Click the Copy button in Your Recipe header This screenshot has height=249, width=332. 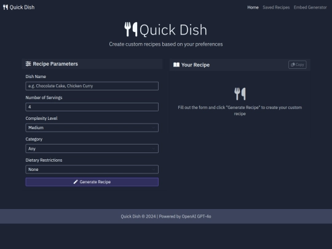[x=298, y=65]
